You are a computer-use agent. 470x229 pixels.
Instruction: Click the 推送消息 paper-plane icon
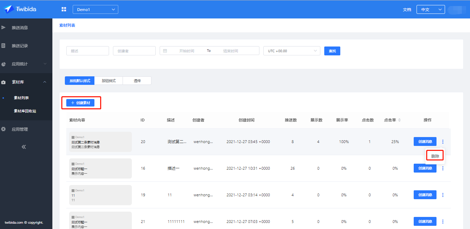4,27
